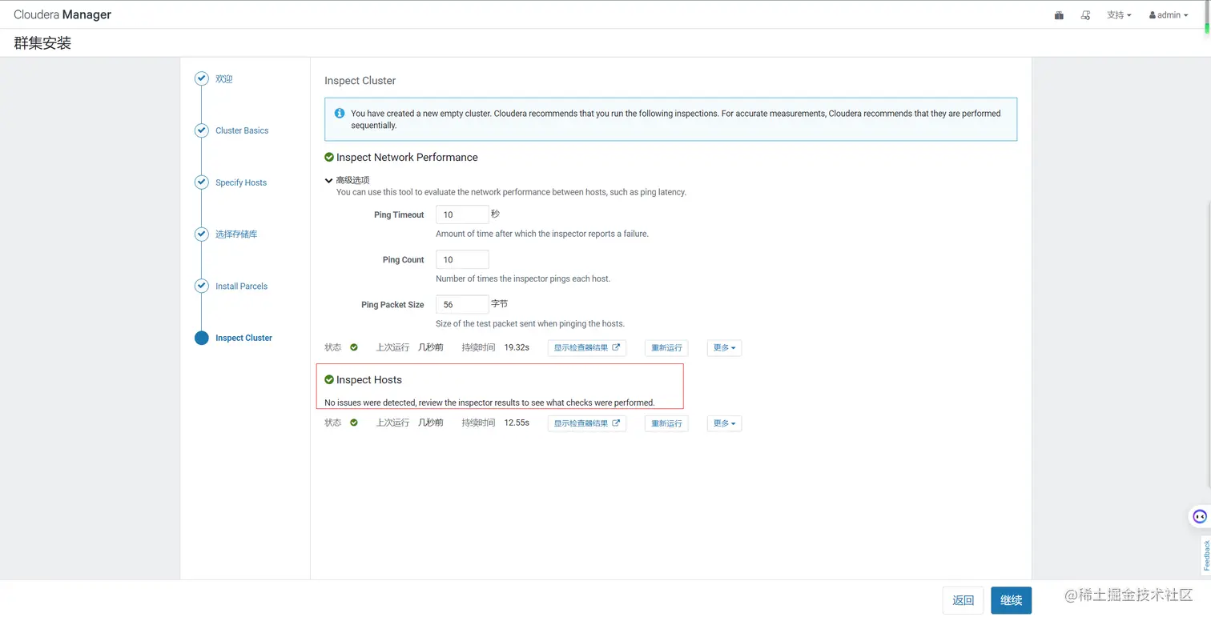The width and height of the screenshot is (1211, 621).
Task: Click the 12.55s duration value
Action: (x=517, y=423)
